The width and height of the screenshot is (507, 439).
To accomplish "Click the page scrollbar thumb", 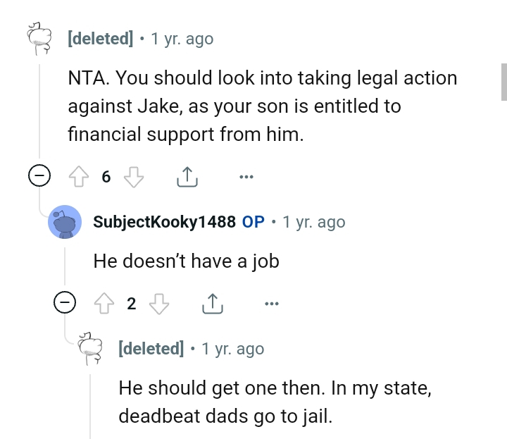I will [503, 81].
